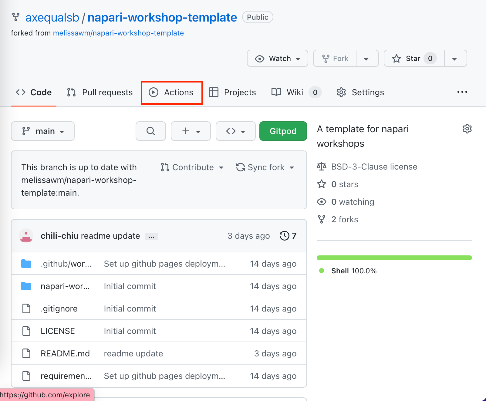Viewport: 486px width, 401px height.
Task: Open the repository settings gear by the description
Action: click(x=467, y=129)
